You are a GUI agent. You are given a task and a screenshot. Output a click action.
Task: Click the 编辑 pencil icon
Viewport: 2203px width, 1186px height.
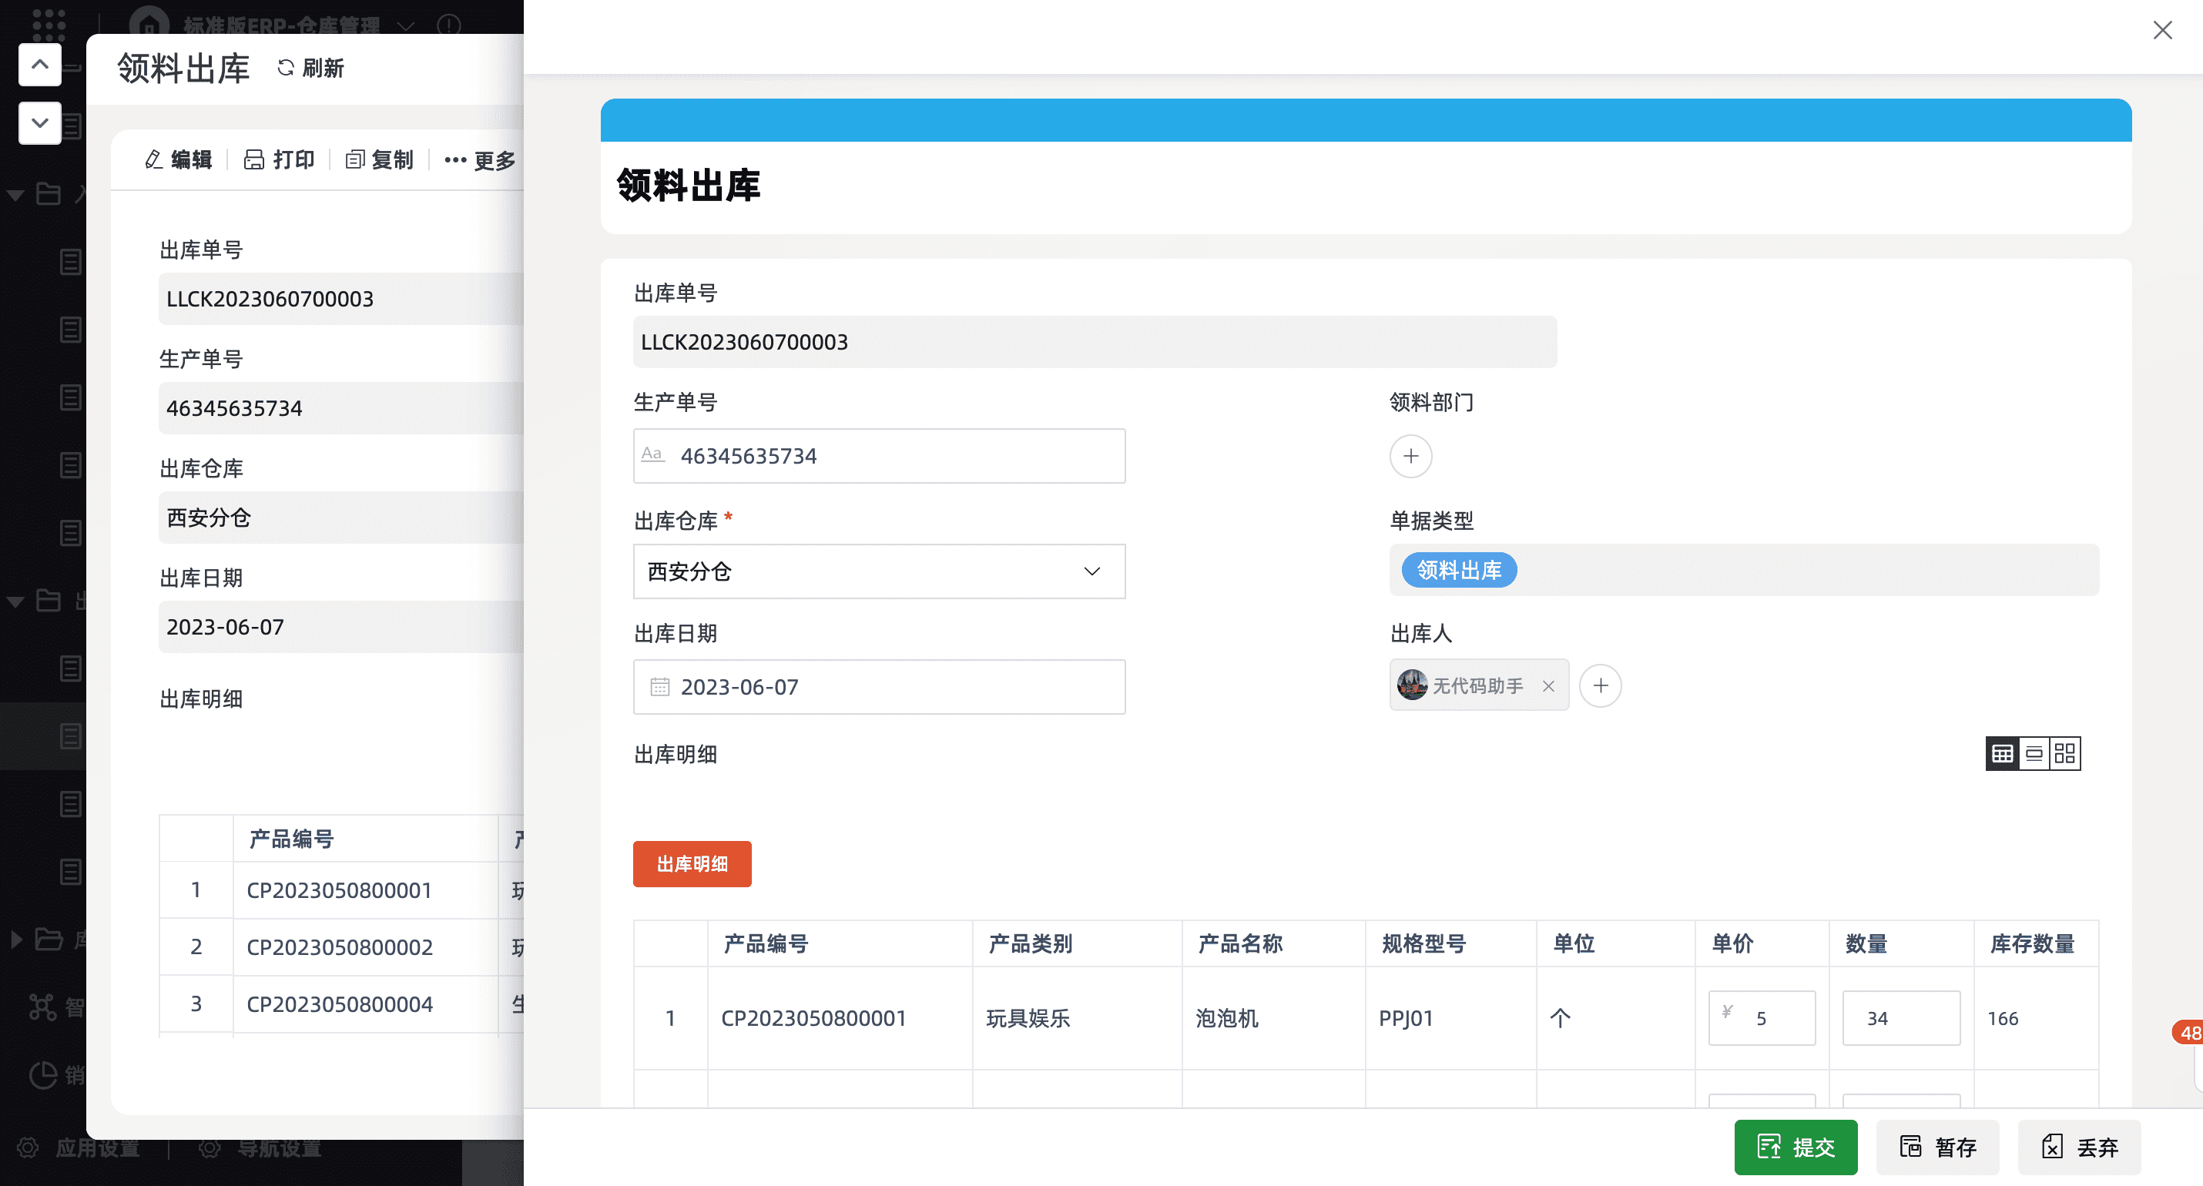(154, 160)
